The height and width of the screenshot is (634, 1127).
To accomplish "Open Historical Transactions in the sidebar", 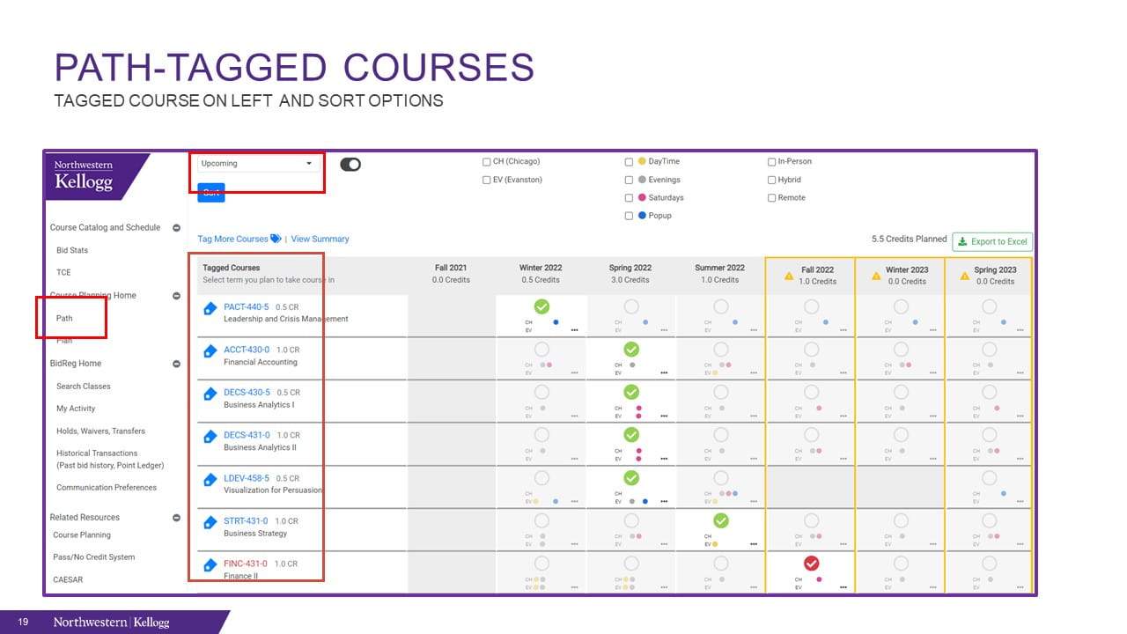I will click(x=110, y=459).
